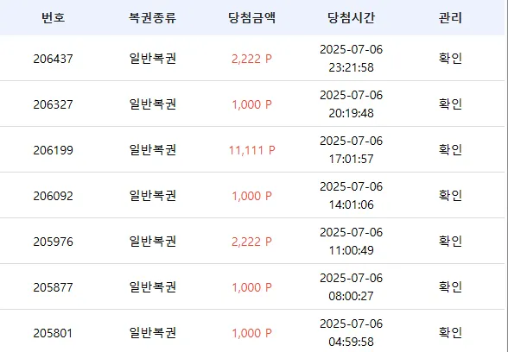
Task: Click 확인 for ticket 205801
Action: (450, 333)
